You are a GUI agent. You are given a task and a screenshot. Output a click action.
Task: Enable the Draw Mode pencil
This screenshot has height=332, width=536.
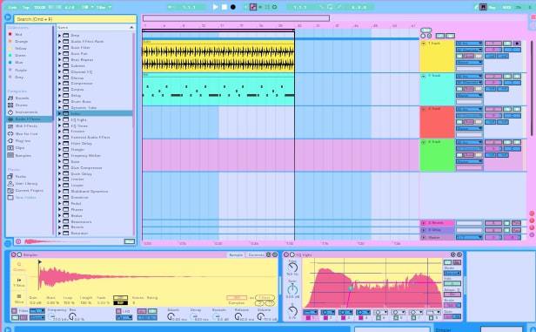477,7
